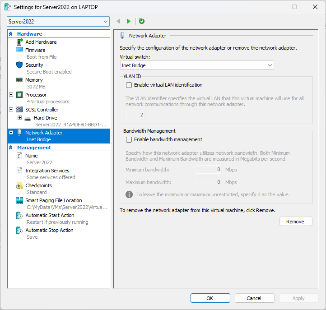Select the Security shield icon
The height and width of the screenshot is (310, 326).
click(x=19, y=65)
